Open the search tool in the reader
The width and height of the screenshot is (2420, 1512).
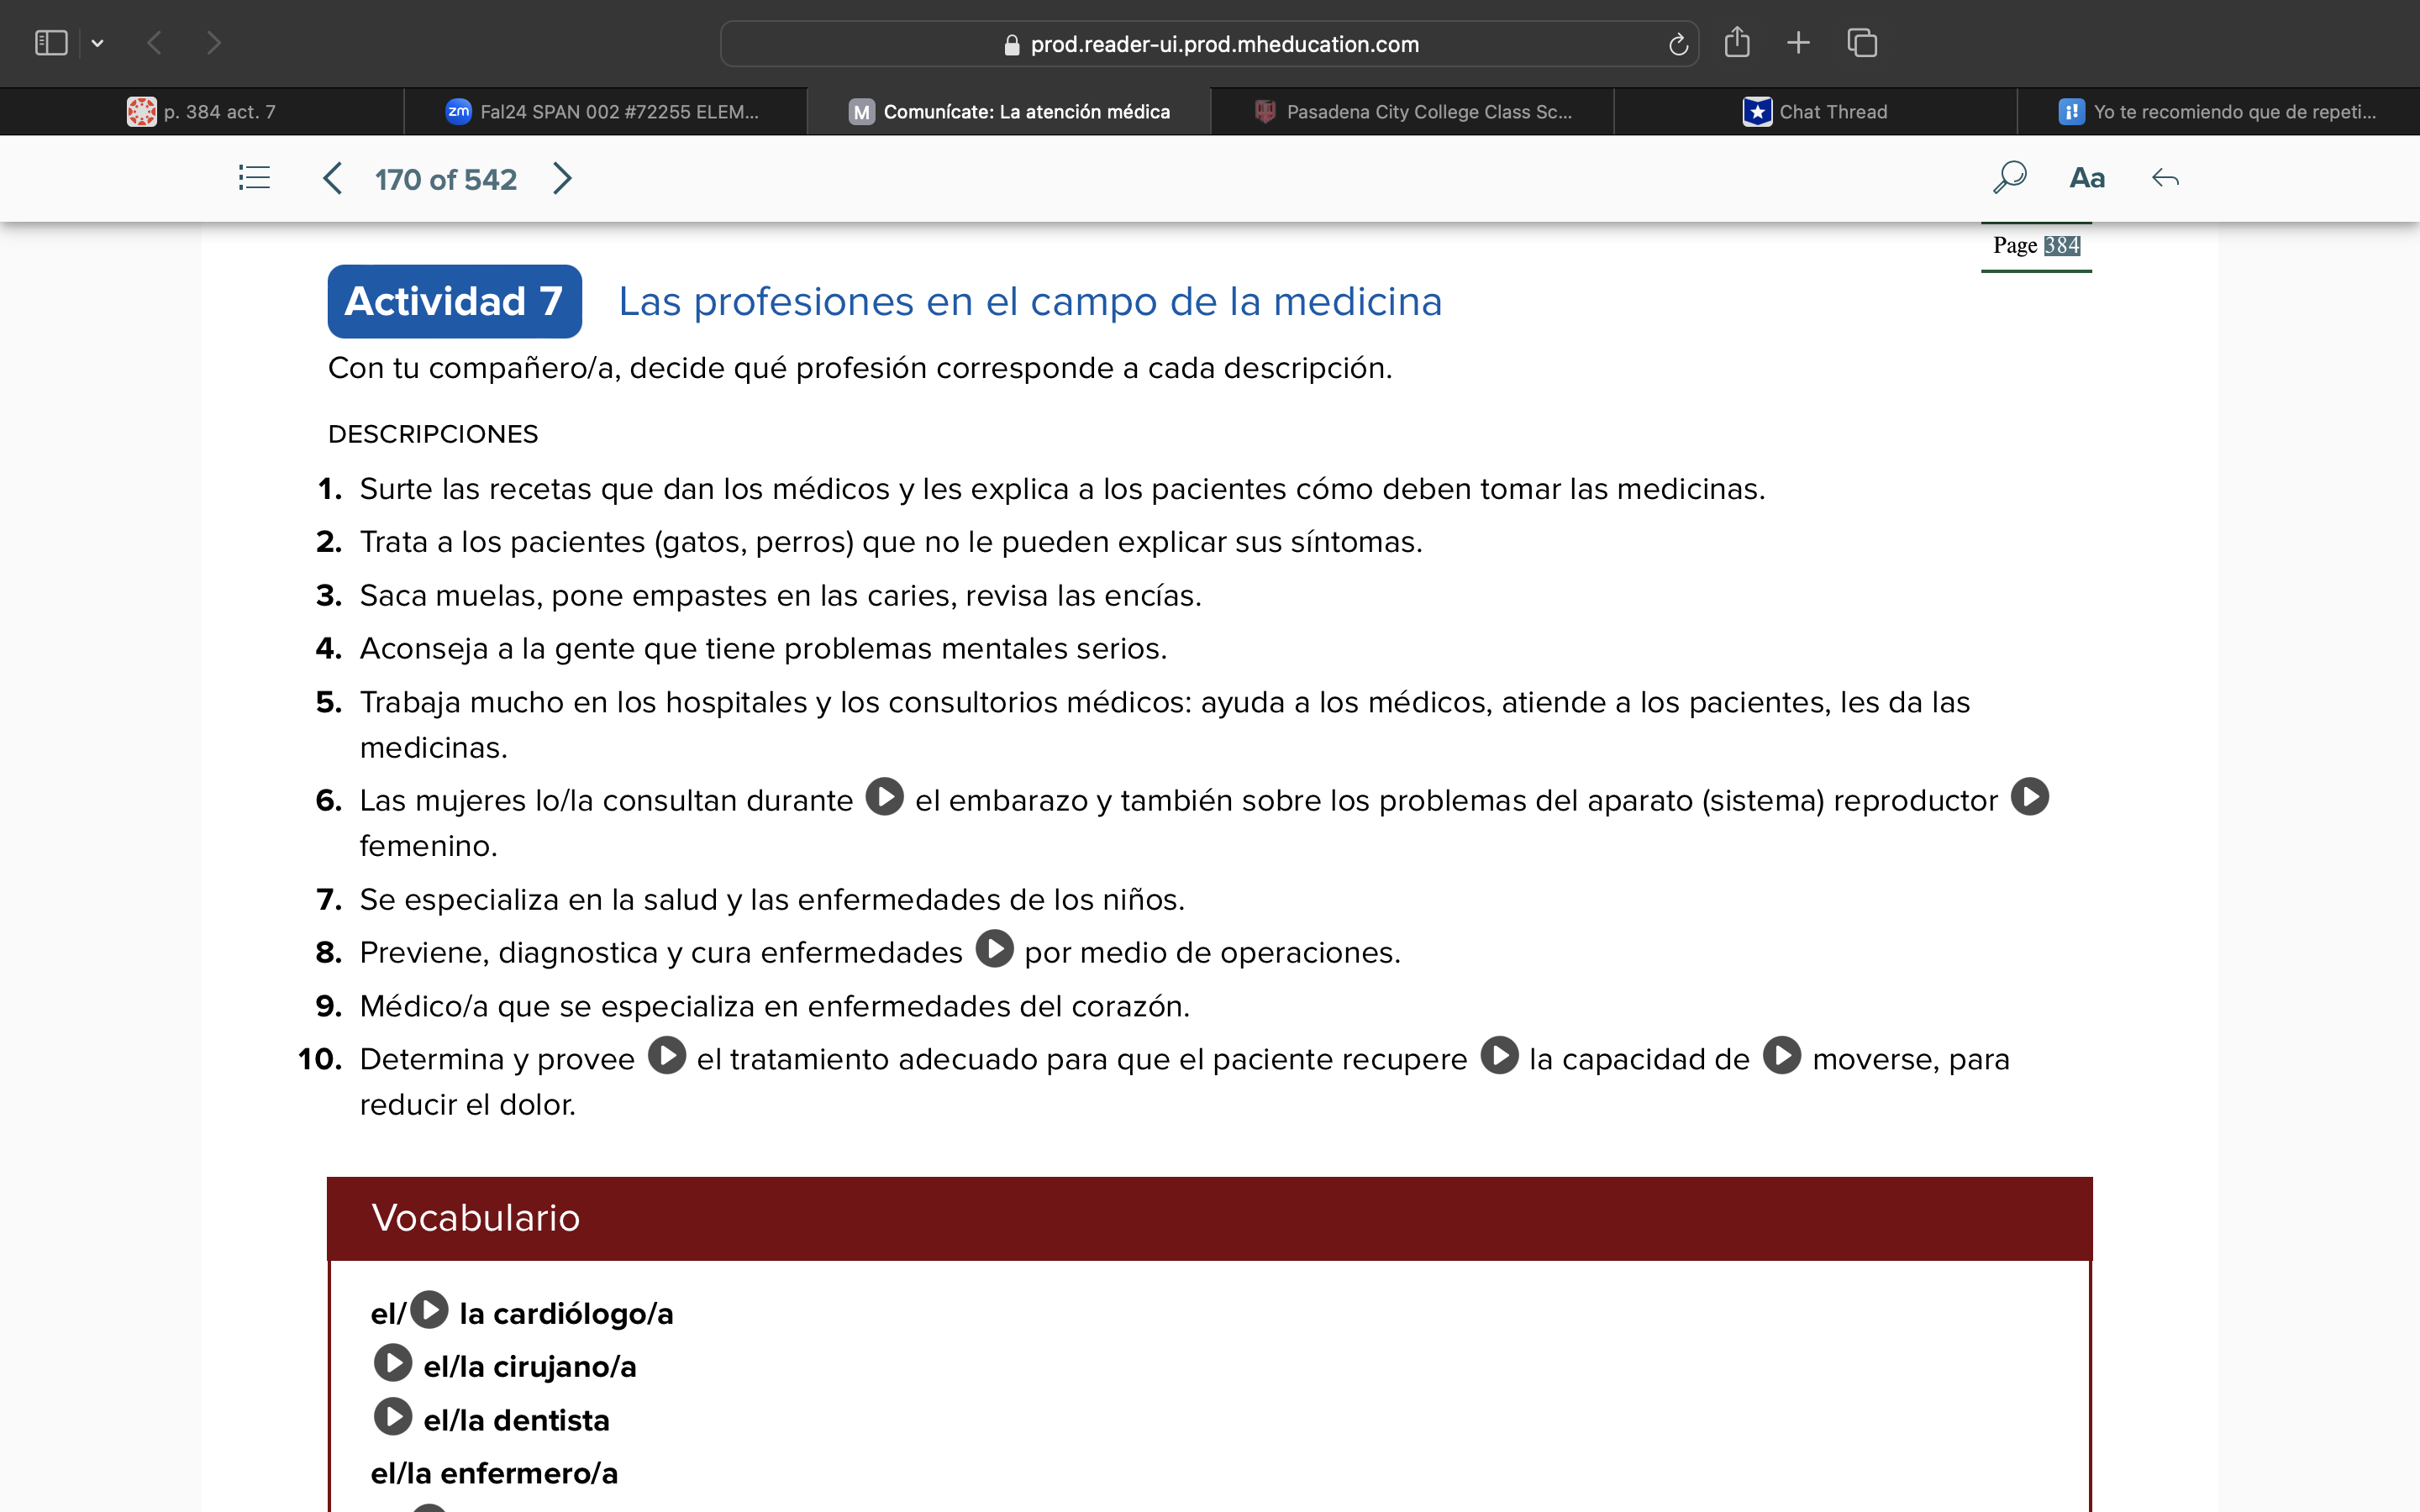(2009, 177)
